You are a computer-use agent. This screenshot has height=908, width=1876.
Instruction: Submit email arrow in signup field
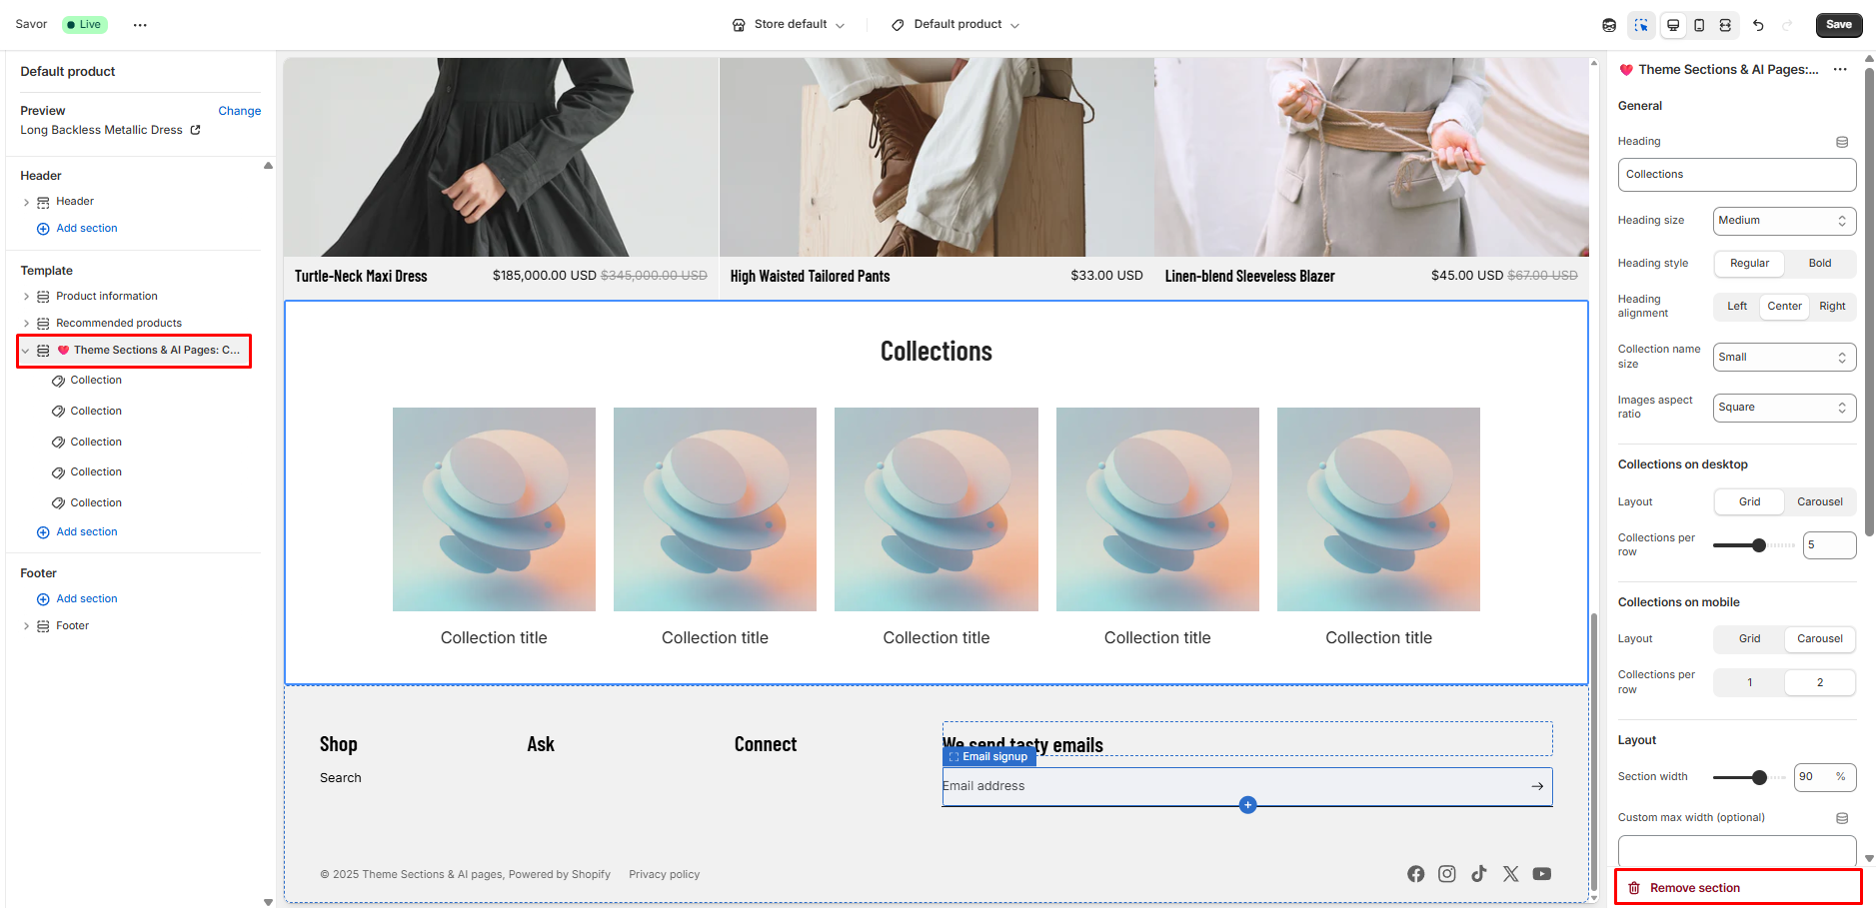[x=1537, y=786]
